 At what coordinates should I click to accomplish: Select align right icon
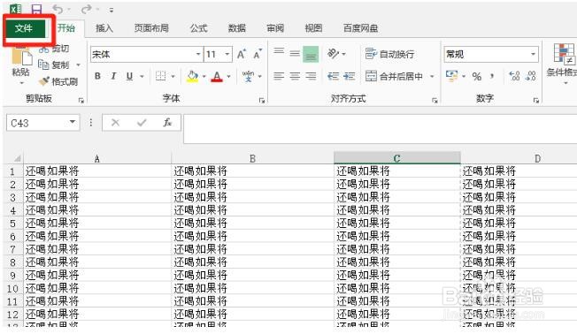pyautogui.click(x=311, y=76)
